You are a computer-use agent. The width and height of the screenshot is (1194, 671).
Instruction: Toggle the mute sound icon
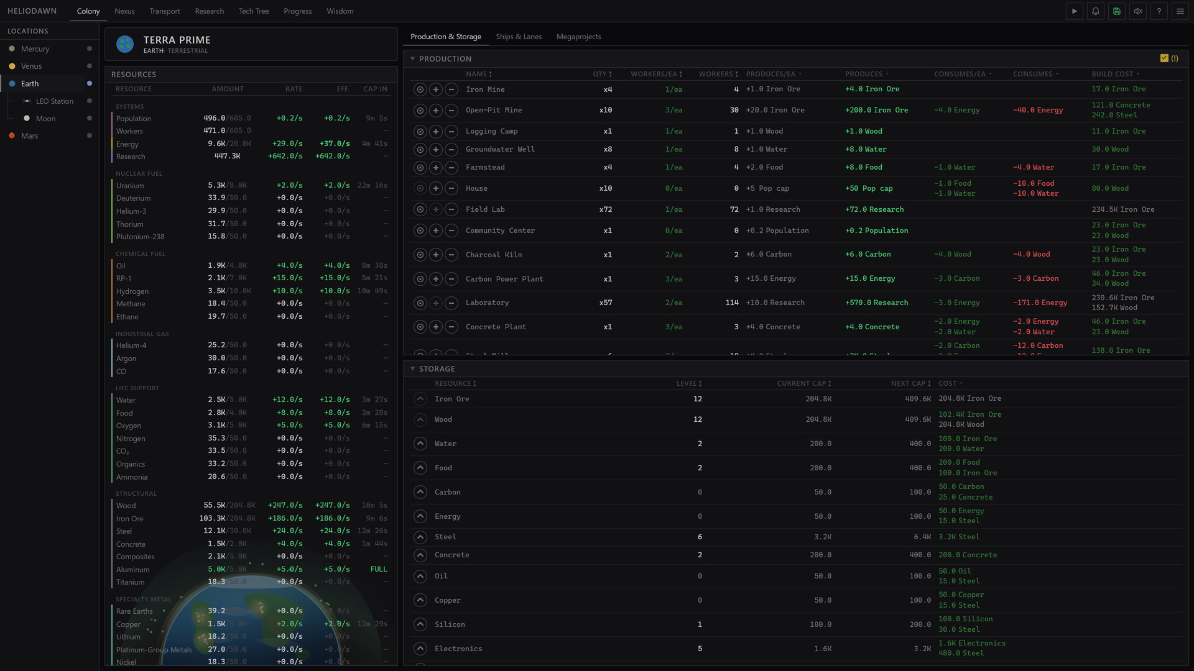click(x=1137, y=11)
